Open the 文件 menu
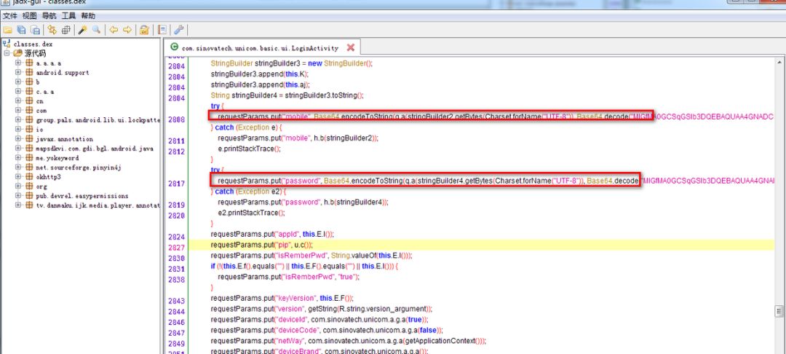 pos(10,15)
